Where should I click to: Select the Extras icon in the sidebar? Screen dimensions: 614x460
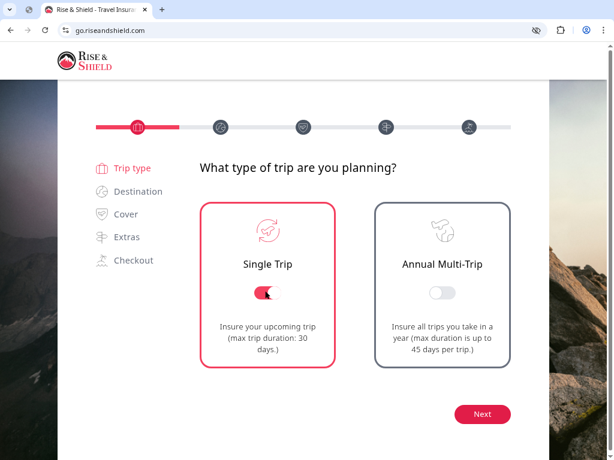click(101, 237)
